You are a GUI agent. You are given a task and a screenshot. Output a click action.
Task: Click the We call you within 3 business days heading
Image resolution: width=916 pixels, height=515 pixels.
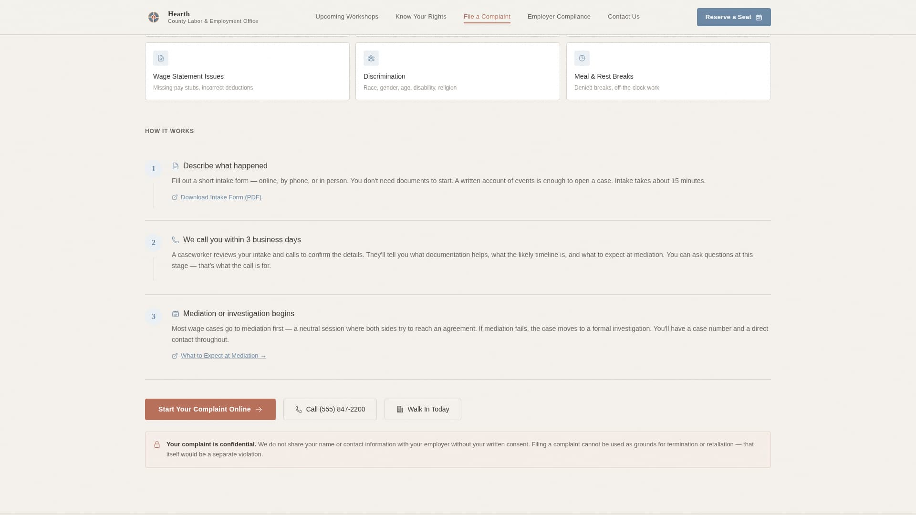242,240
